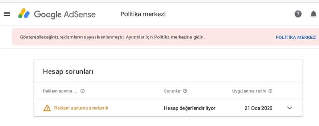
Task: Select the Reklam sunma column header
Action: tap(60, 91)
